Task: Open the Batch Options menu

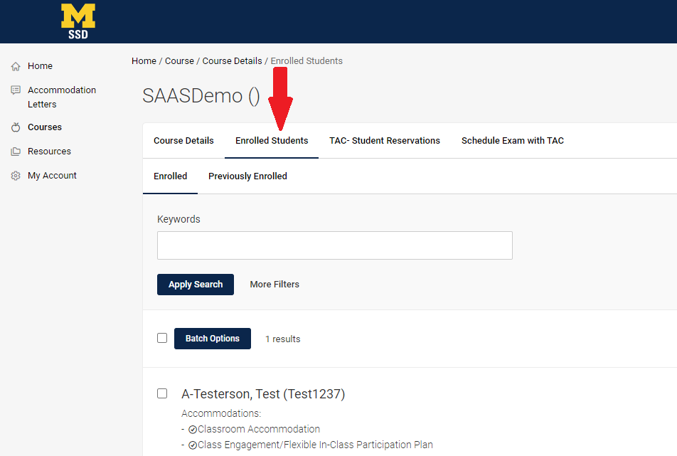Action: pos(212,339)
